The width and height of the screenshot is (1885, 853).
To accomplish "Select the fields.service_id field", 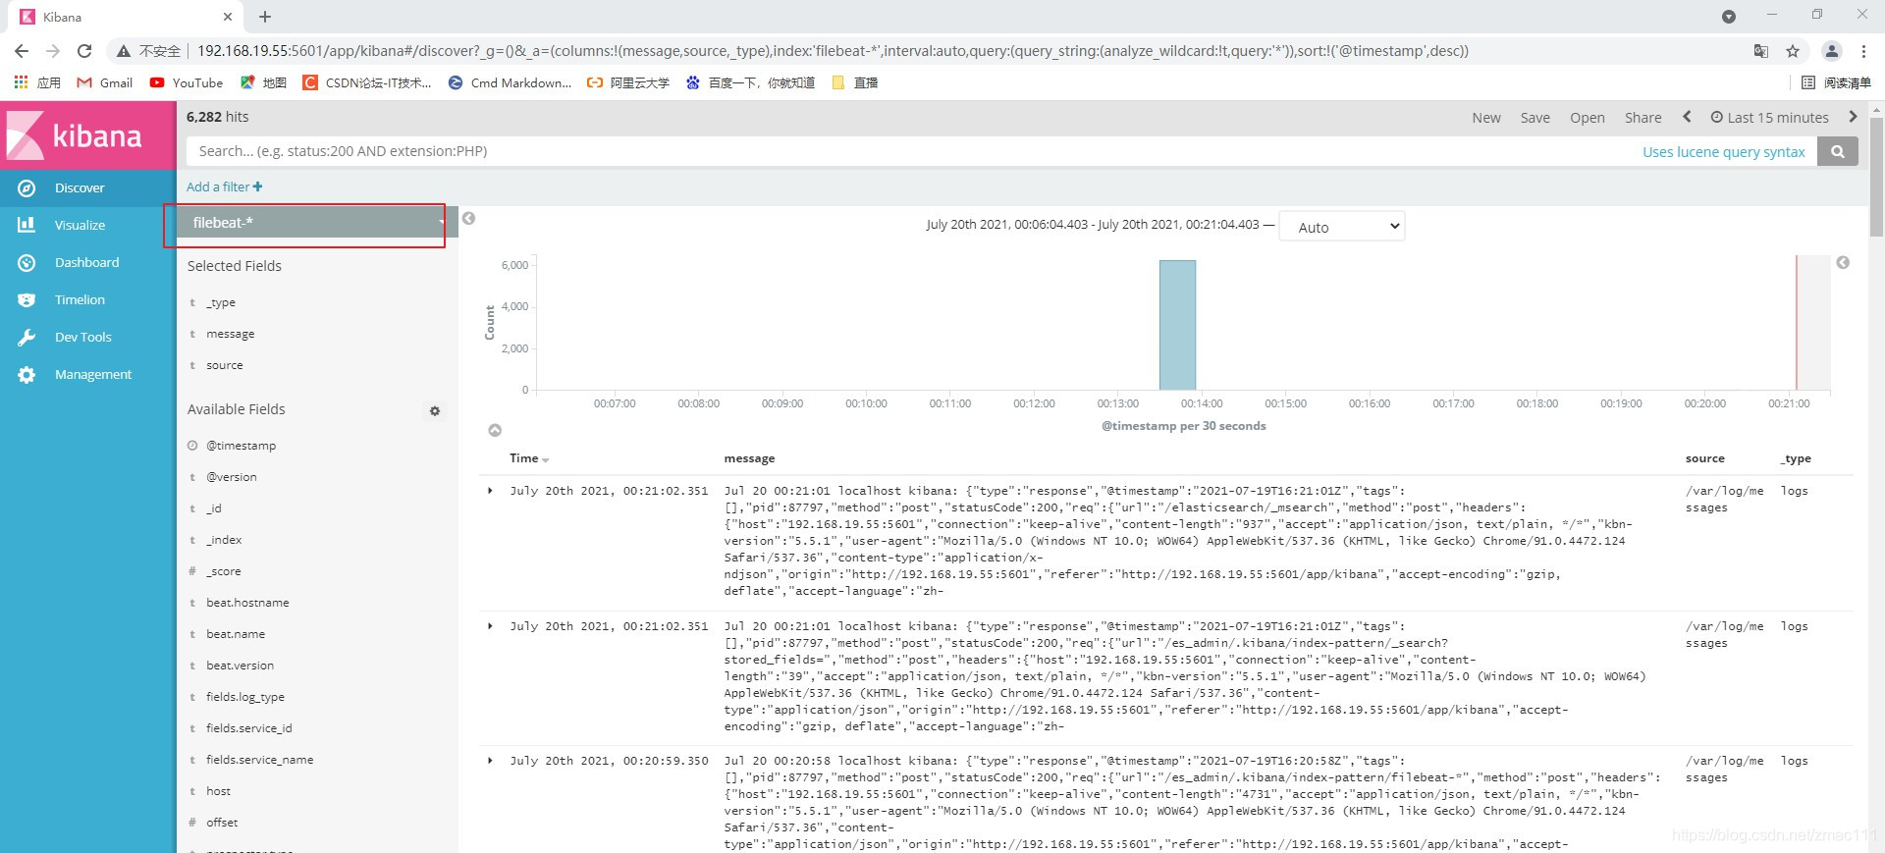I will (249, 728).
